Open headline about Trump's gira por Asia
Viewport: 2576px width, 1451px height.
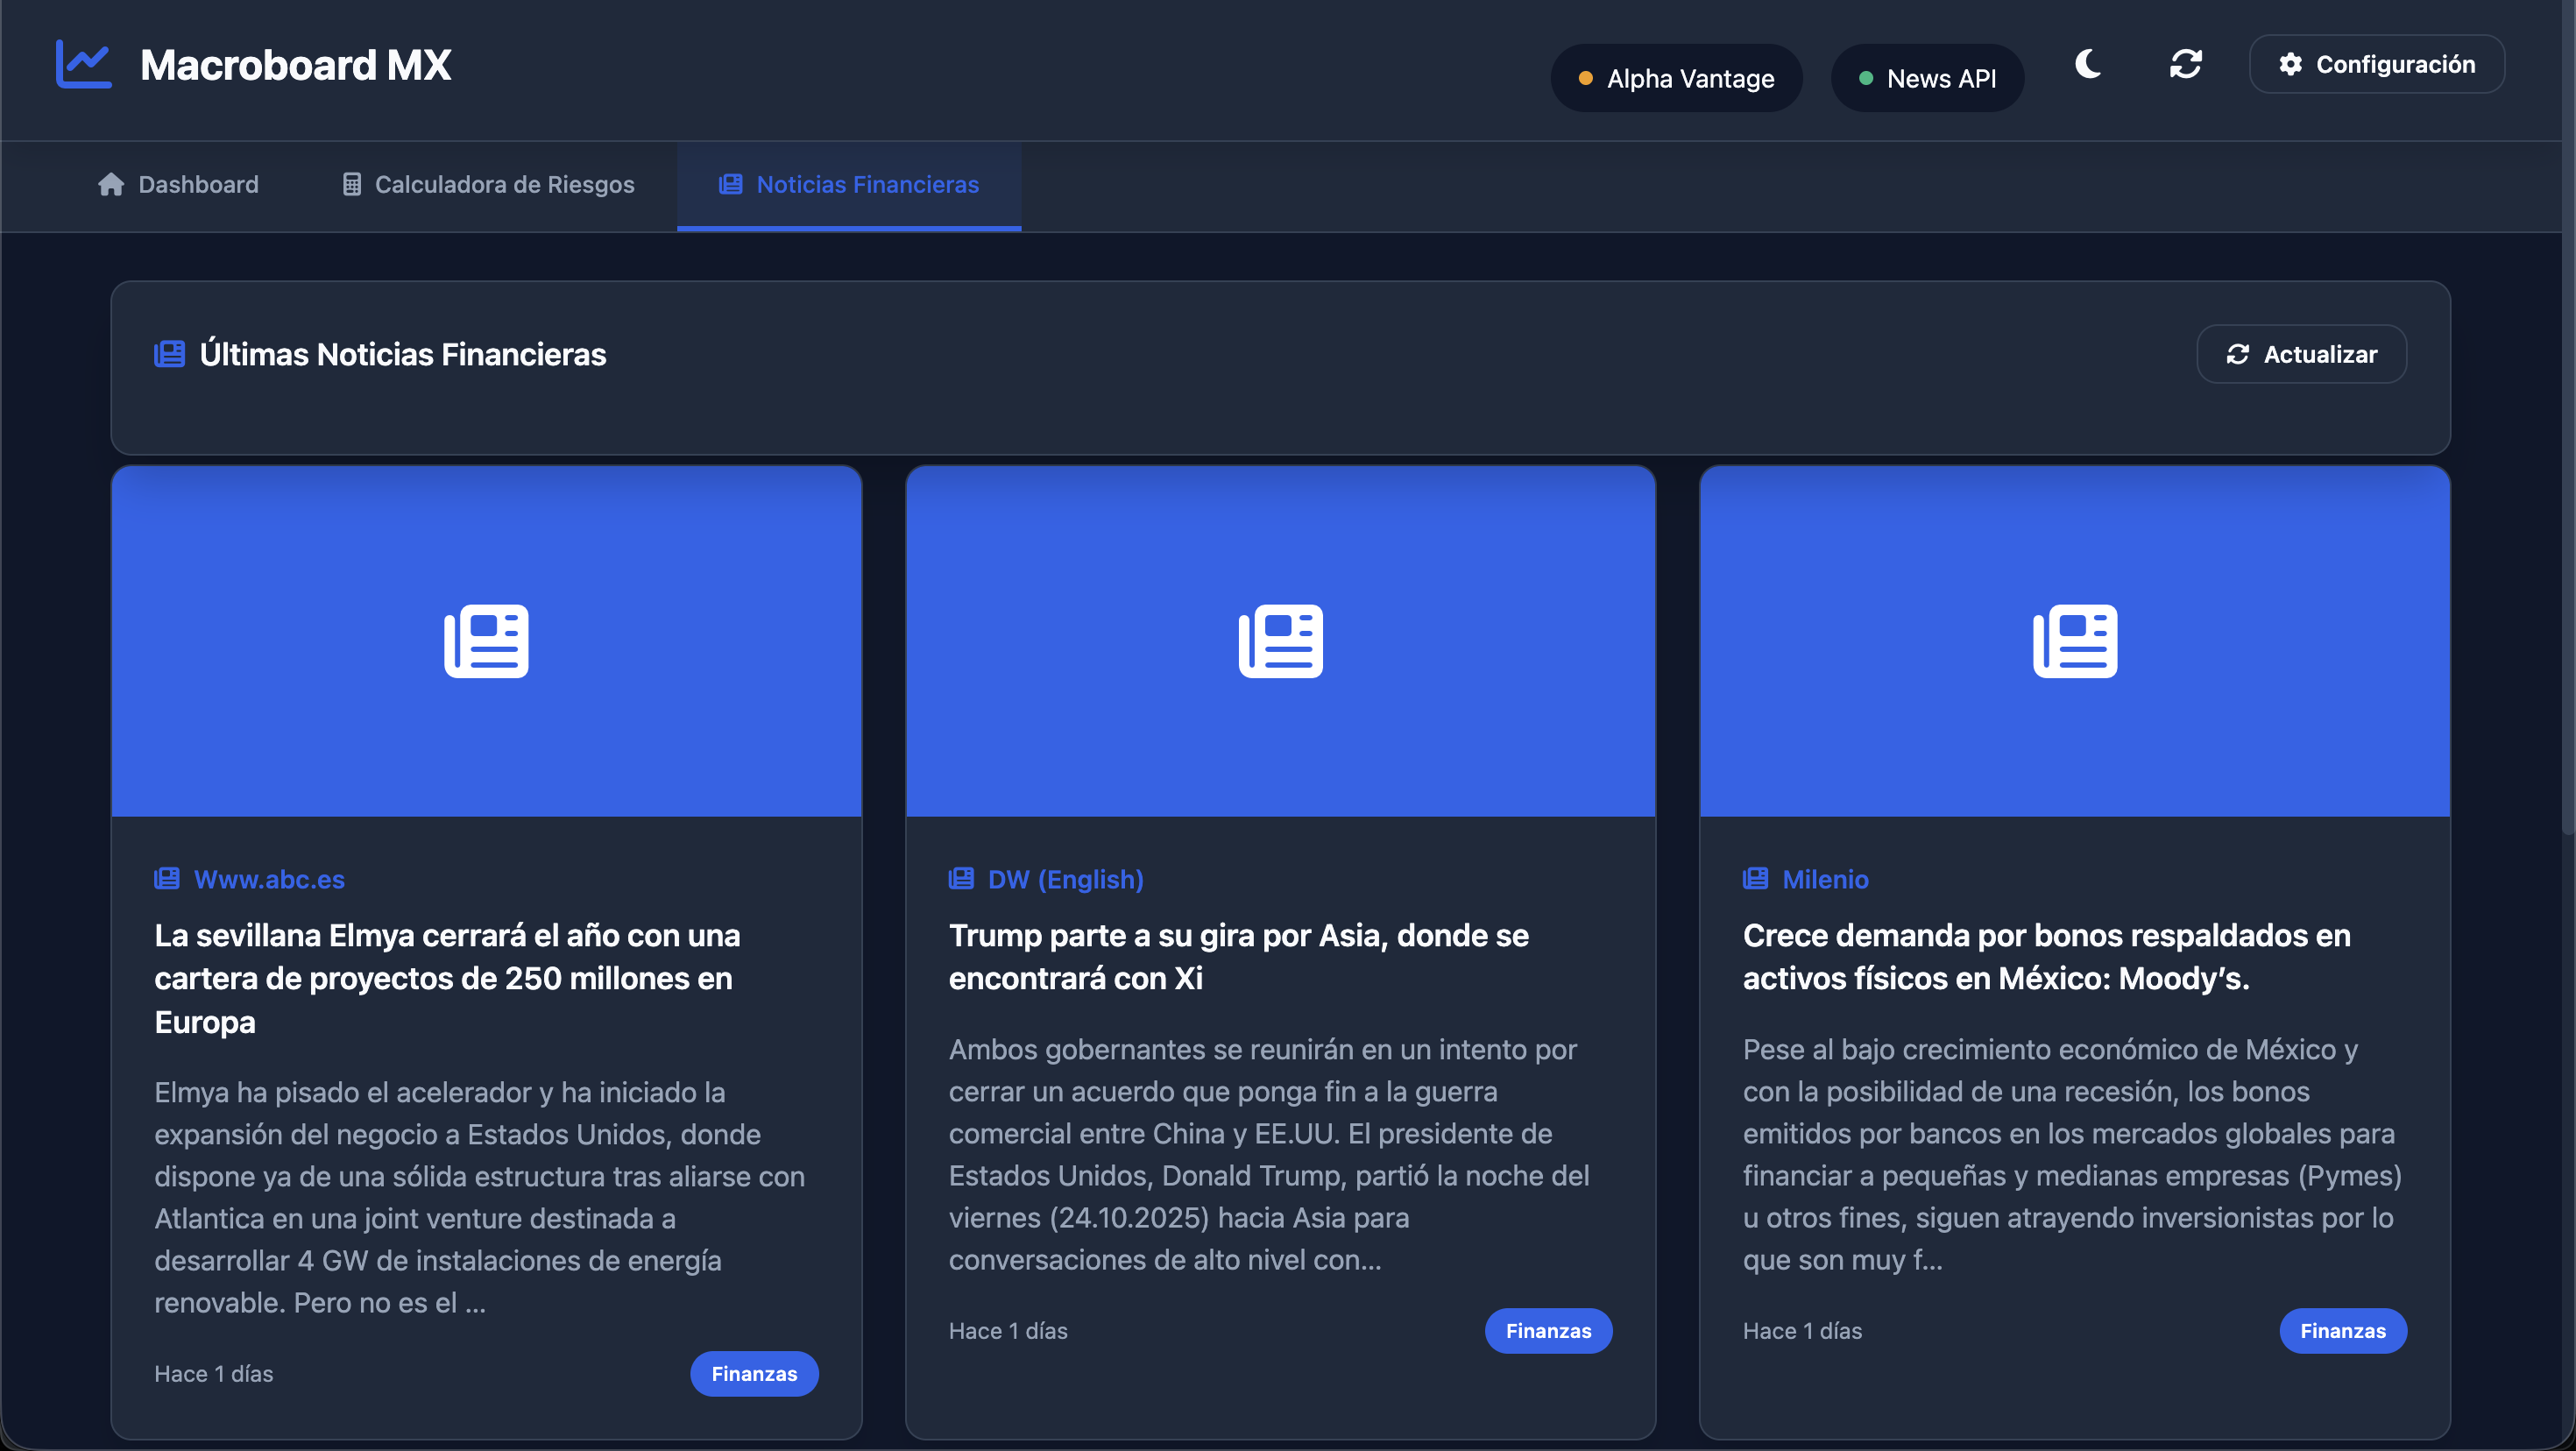click(x=1238, y=956)
